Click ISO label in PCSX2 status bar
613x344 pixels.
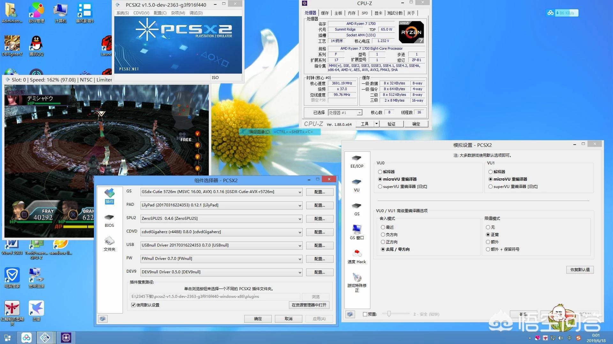[x=215, y=78]
